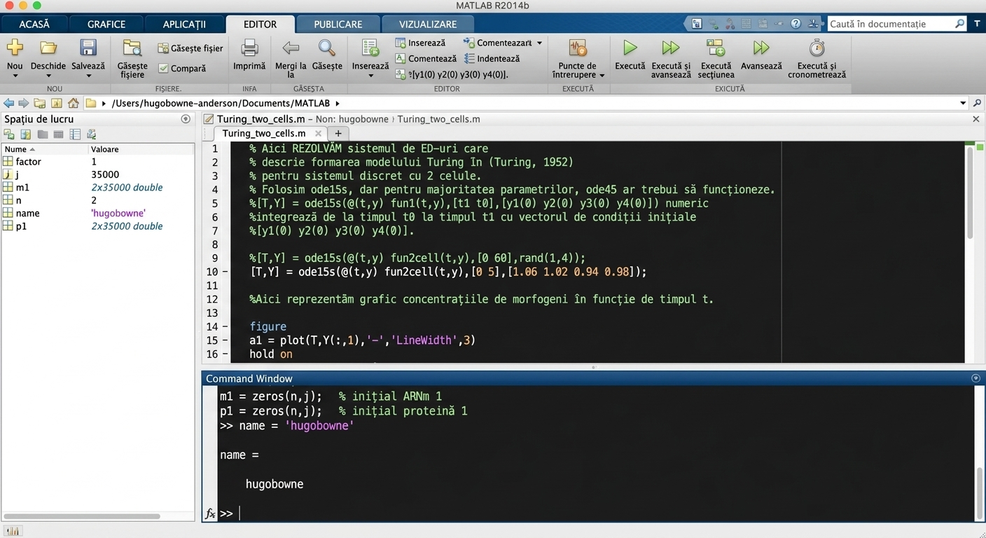This screenshot has width=986, height=538.
Task: Select the p1 variable in workspace
Action: click(98, 226)
